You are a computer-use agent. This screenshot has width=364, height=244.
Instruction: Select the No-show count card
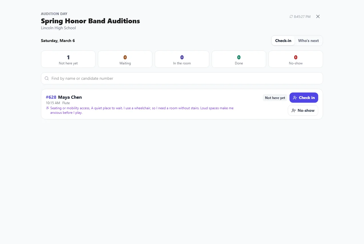(x=296, y=59)
